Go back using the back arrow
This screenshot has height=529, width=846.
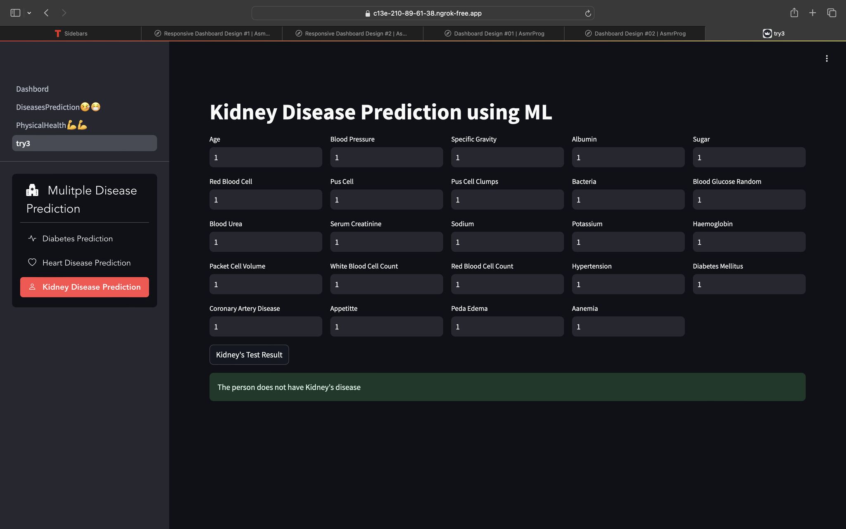tap(46, 13)
